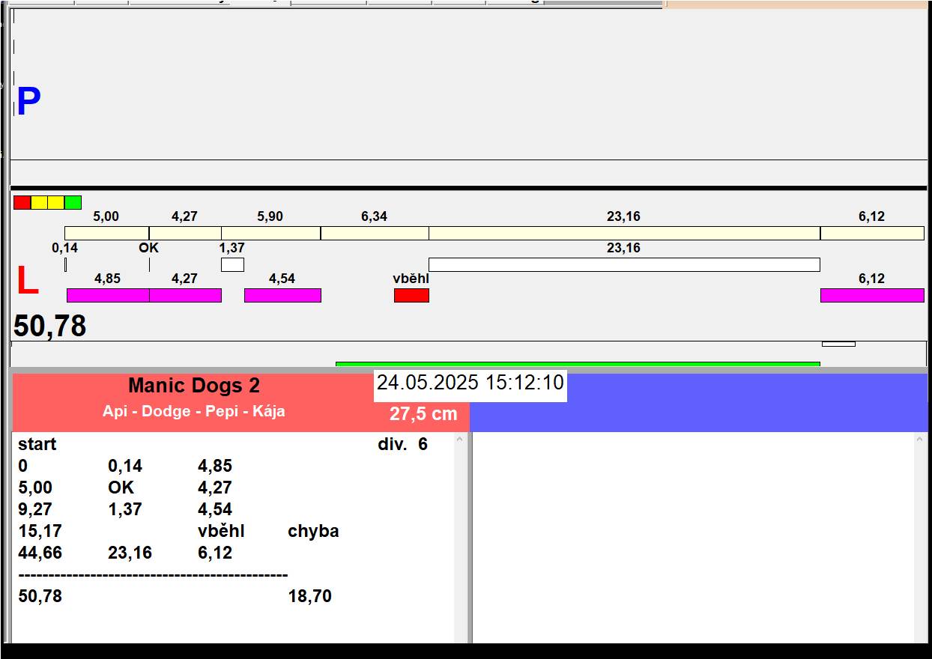Image resolution: width=932 pixels, height=659 pixels.
Task: Click the cream 5,90 timeline segment
Action: [270, 233]
